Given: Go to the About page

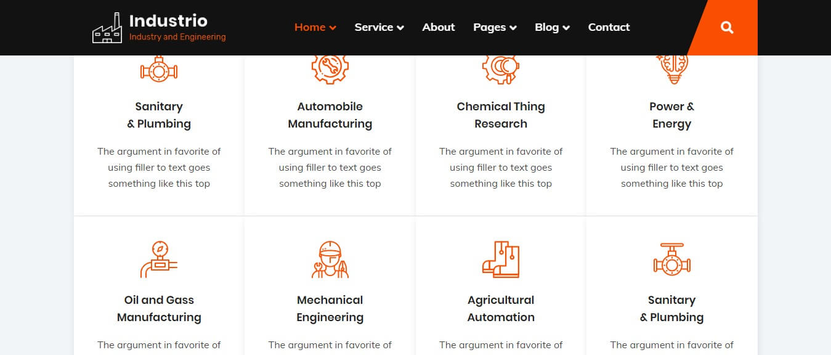Looking at the screenshot, I should coord(439,27).
